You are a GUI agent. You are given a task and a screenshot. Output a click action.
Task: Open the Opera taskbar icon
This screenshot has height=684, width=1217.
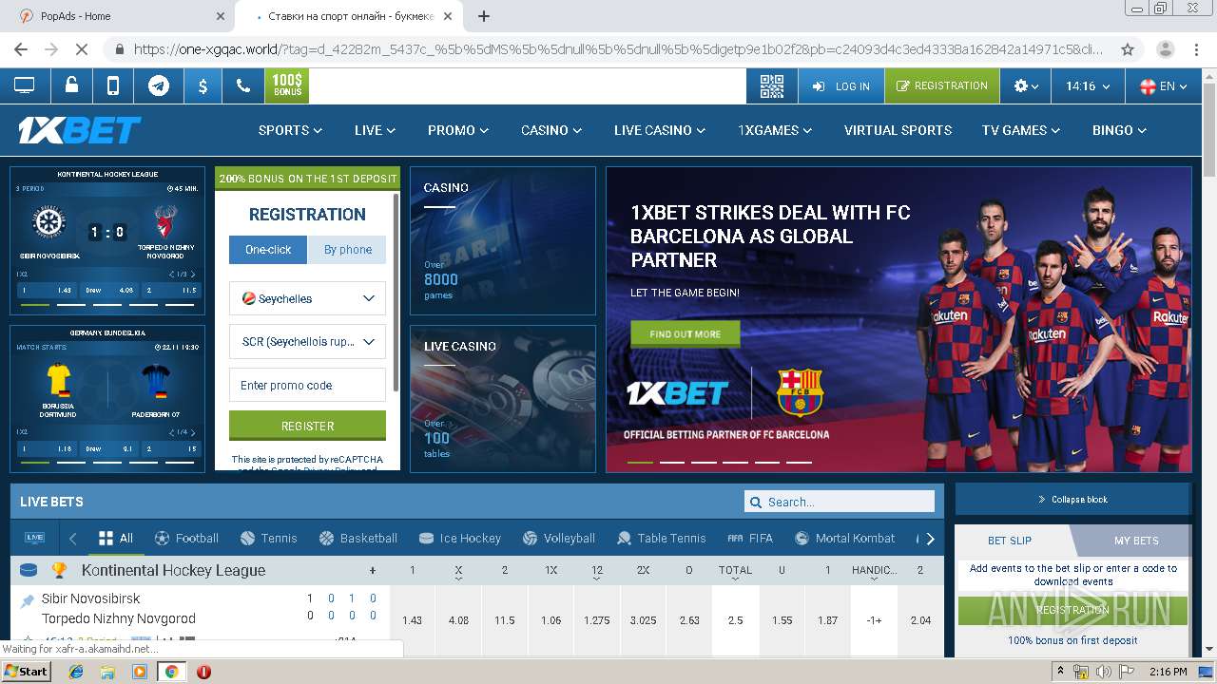pyautogui.click(x=203, y=671)
